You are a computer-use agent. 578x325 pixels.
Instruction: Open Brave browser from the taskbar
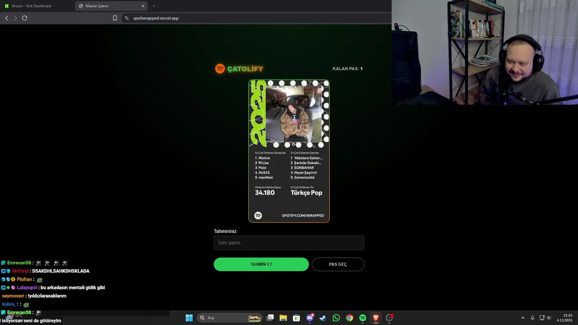(376, 318)
